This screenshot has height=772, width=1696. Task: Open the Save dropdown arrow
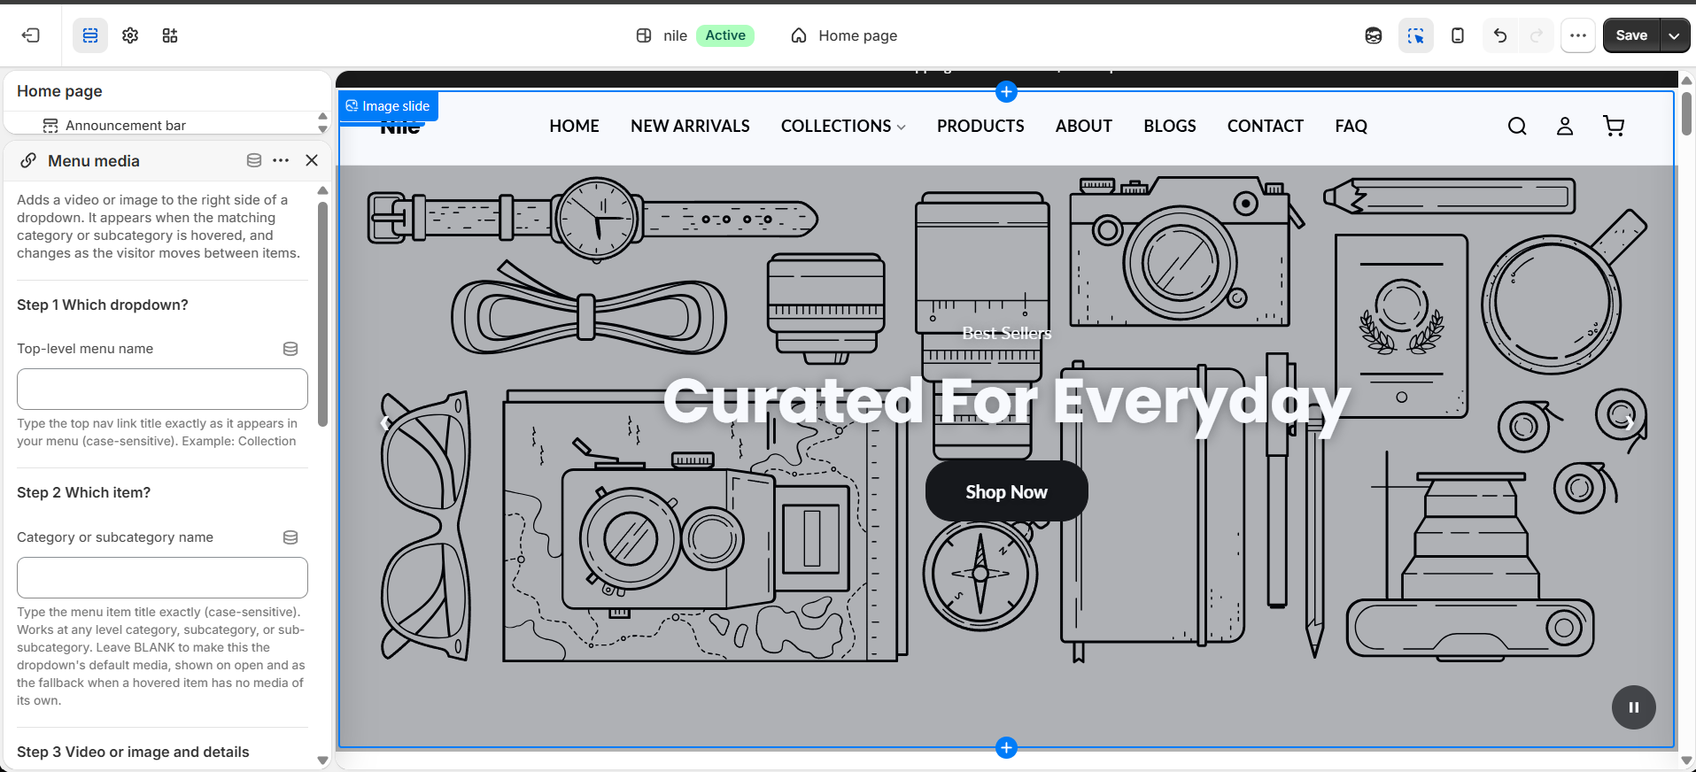click(1674, 35)
